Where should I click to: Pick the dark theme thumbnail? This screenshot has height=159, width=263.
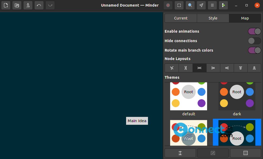tap(237, 96)
